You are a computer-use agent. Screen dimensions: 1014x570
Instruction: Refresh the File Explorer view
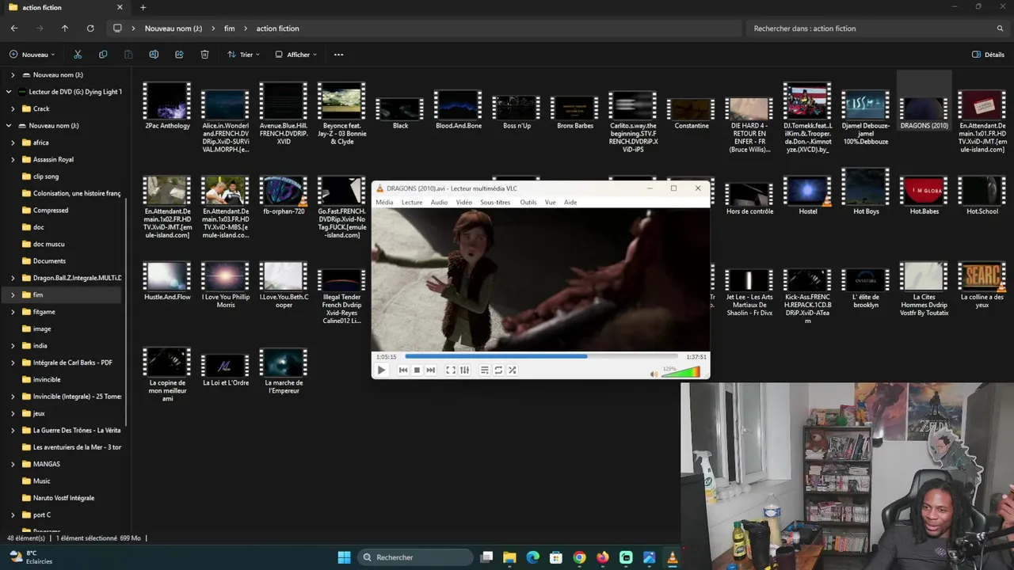click(x=90, y=28)
